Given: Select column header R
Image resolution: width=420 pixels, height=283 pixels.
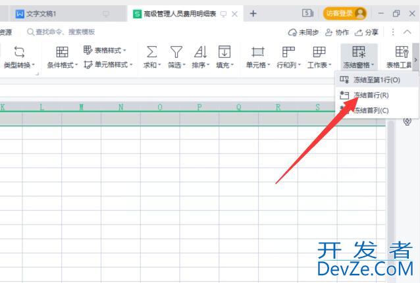Looking at the screenshot, I should click(278, 107).
